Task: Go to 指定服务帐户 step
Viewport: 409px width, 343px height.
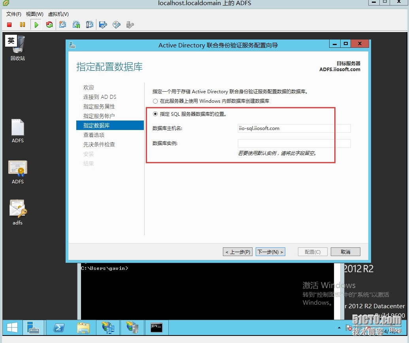Action: coord(99,116)
